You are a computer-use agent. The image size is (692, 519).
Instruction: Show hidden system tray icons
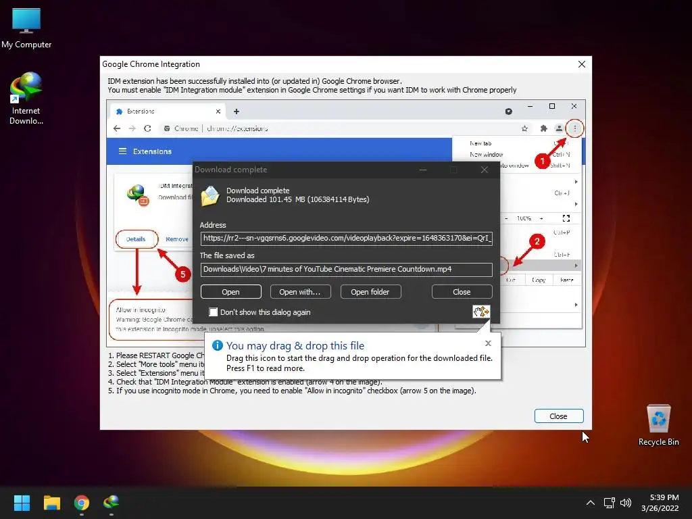pos(591,503)
